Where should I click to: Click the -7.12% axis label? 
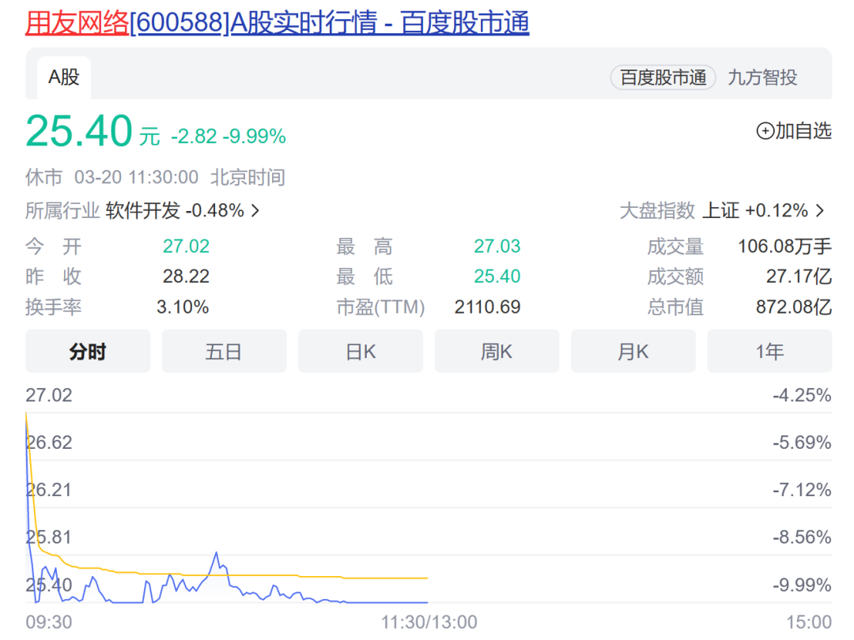(x=802, y=490)
